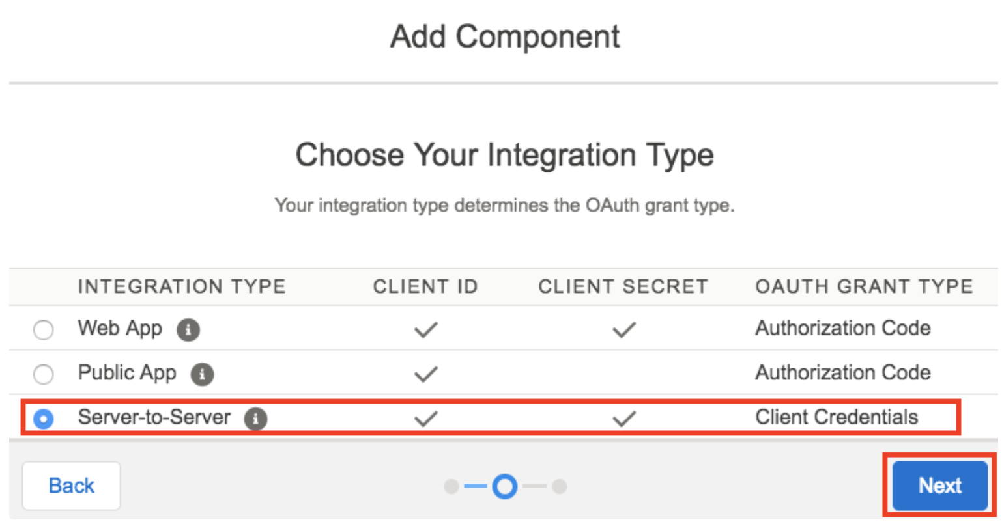Select the Web App radio button
The width and height of the screenshot is (1002, 522).
click(44, 330)
